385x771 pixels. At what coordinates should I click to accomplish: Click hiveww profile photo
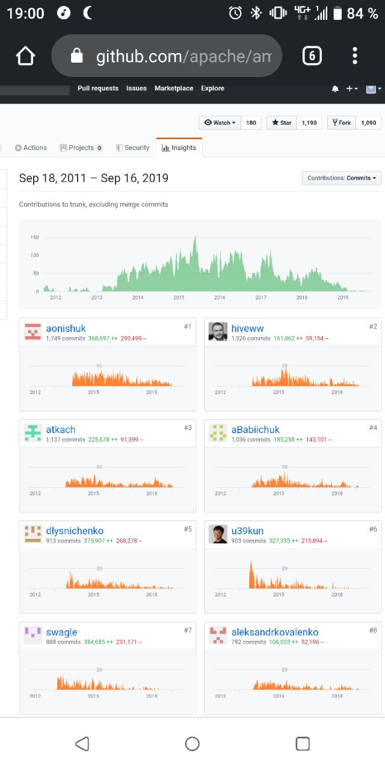218,332
